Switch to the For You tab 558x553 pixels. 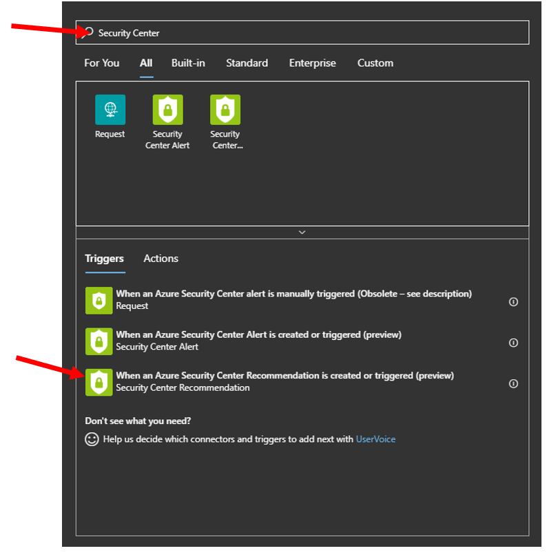(x=102, y=63)
